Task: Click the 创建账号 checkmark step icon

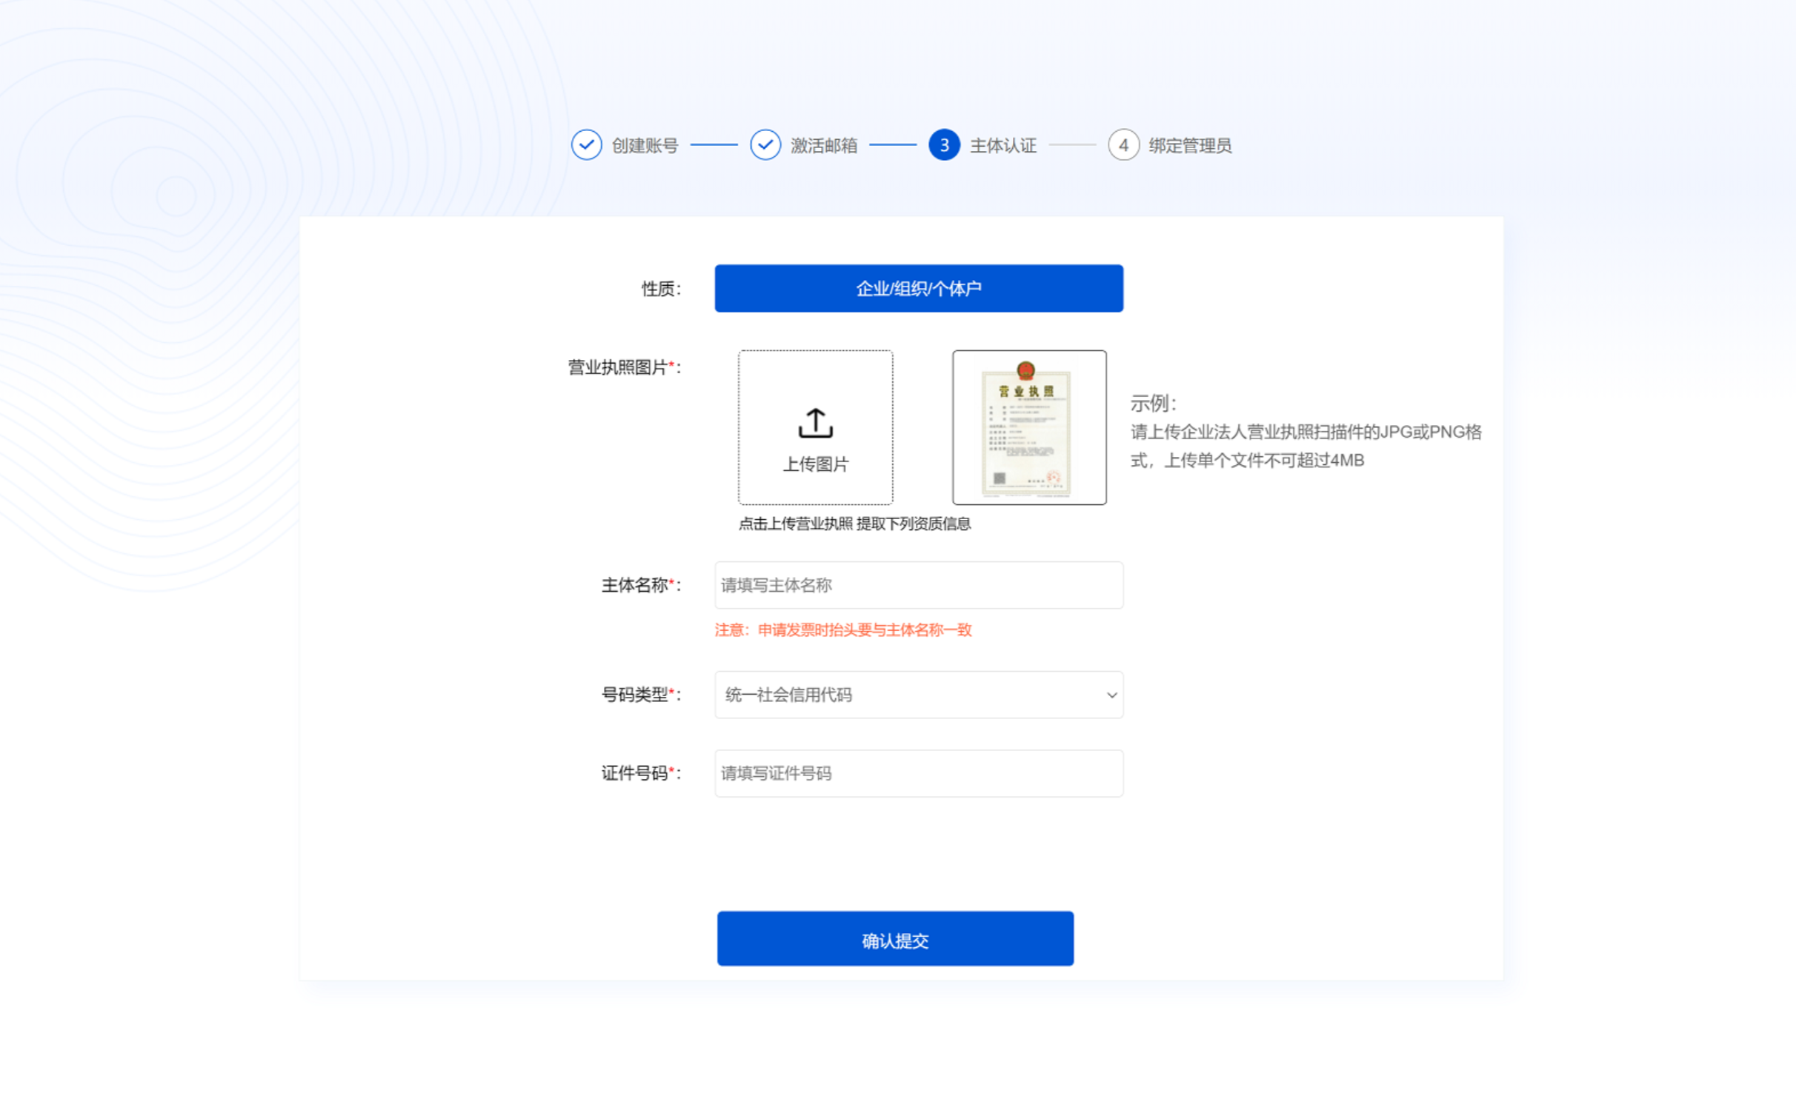Action: [x=586, y=145]
